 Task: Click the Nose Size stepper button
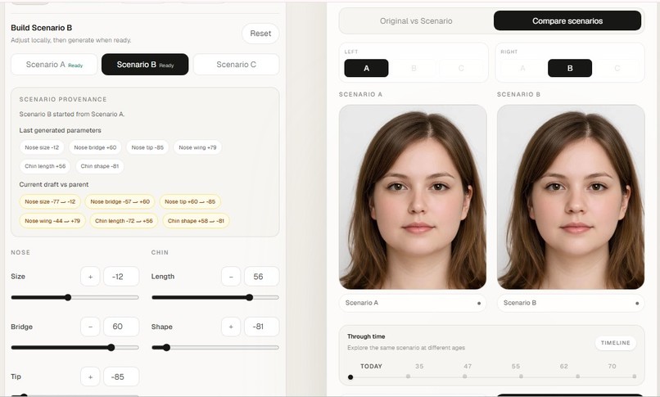(90, 277)
